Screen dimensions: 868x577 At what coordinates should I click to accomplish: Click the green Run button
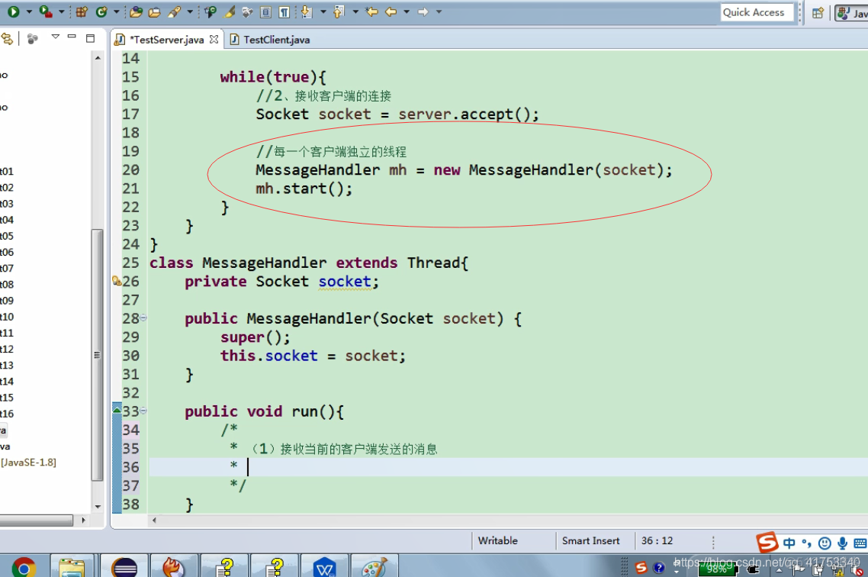(13, 11)
